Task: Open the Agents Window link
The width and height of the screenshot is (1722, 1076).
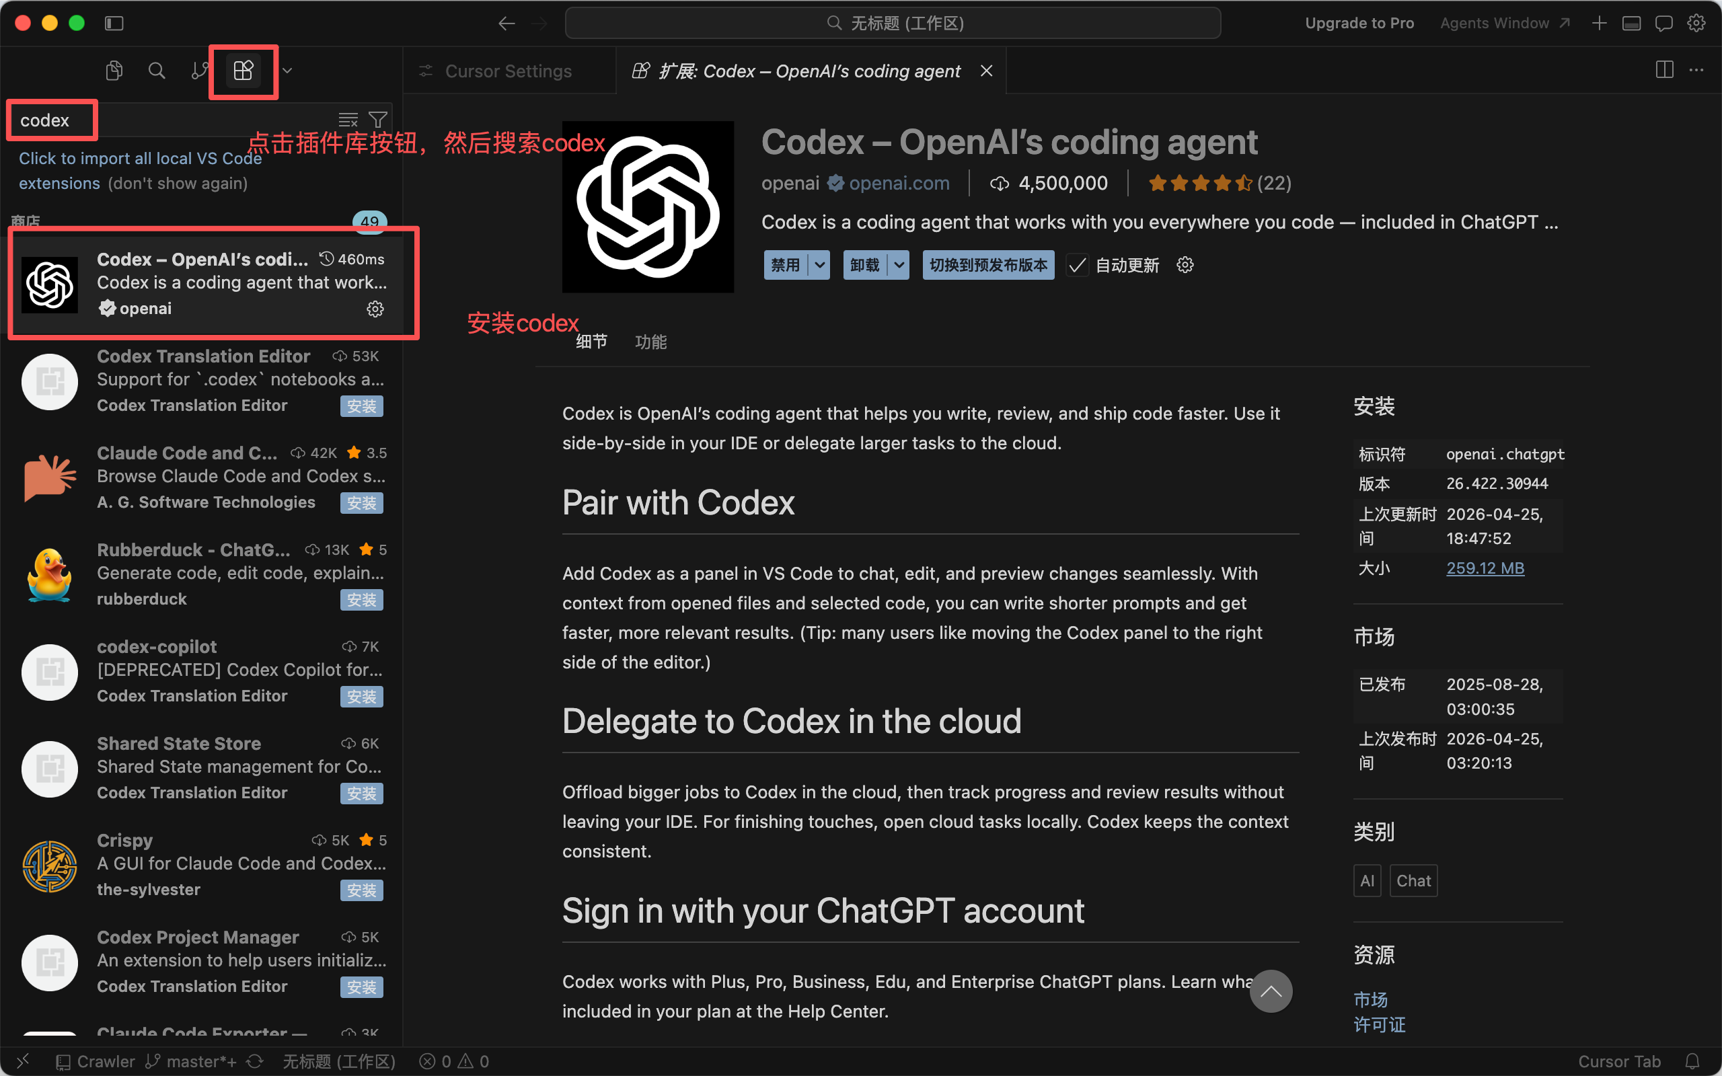Action: (1504, 24)
